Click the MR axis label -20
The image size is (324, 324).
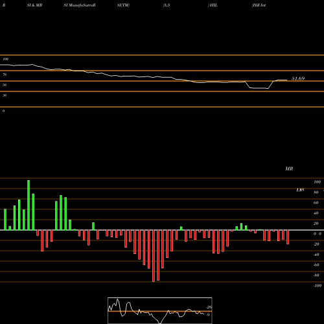click(316, 244)
